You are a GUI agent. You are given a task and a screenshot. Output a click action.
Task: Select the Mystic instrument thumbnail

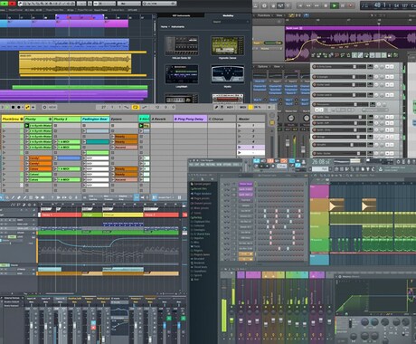(227, 74)
